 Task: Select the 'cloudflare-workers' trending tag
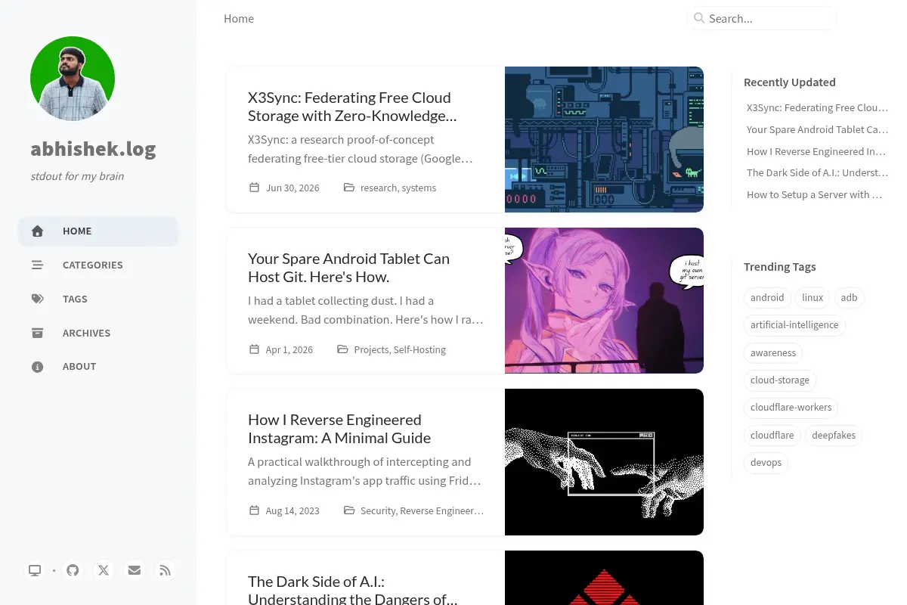791,407
